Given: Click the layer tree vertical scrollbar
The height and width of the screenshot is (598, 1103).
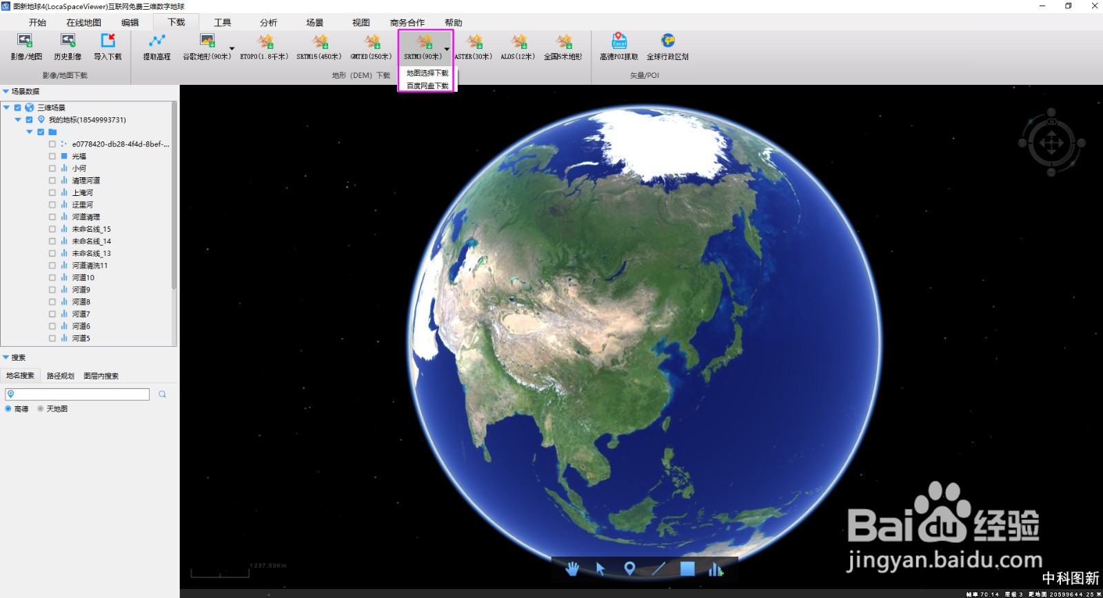Looking at the screenshot, I should point(174,196).
